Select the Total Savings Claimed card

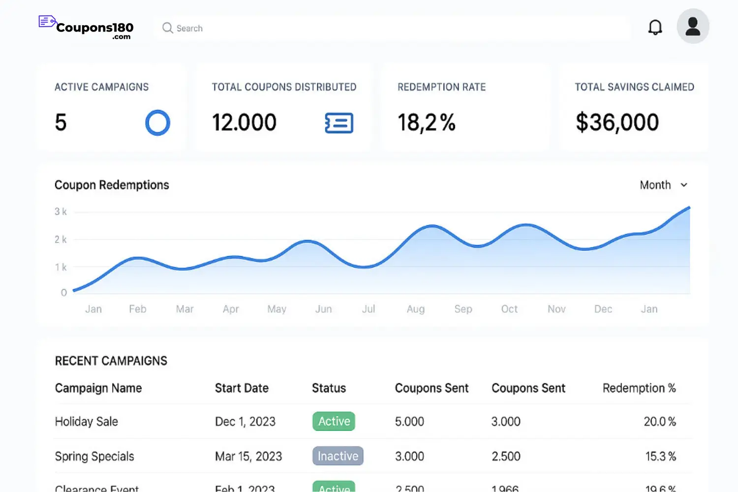pyautogui.click(x=634, y=107)
